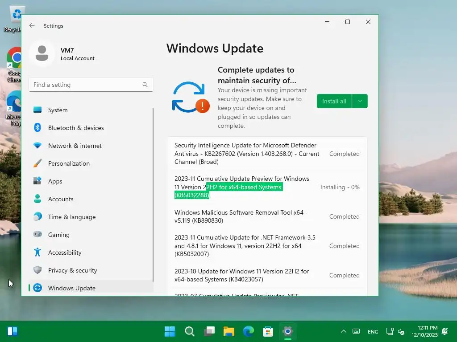Open the Windows Start menu

pos(170,331)
